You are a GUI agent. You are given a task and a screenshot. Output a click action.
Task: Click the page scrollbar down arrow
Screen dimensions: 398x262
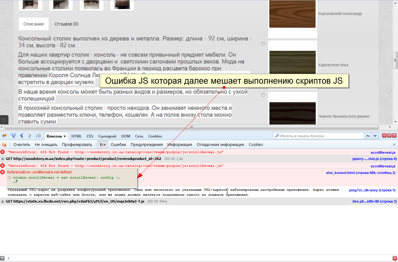point(396,122)
